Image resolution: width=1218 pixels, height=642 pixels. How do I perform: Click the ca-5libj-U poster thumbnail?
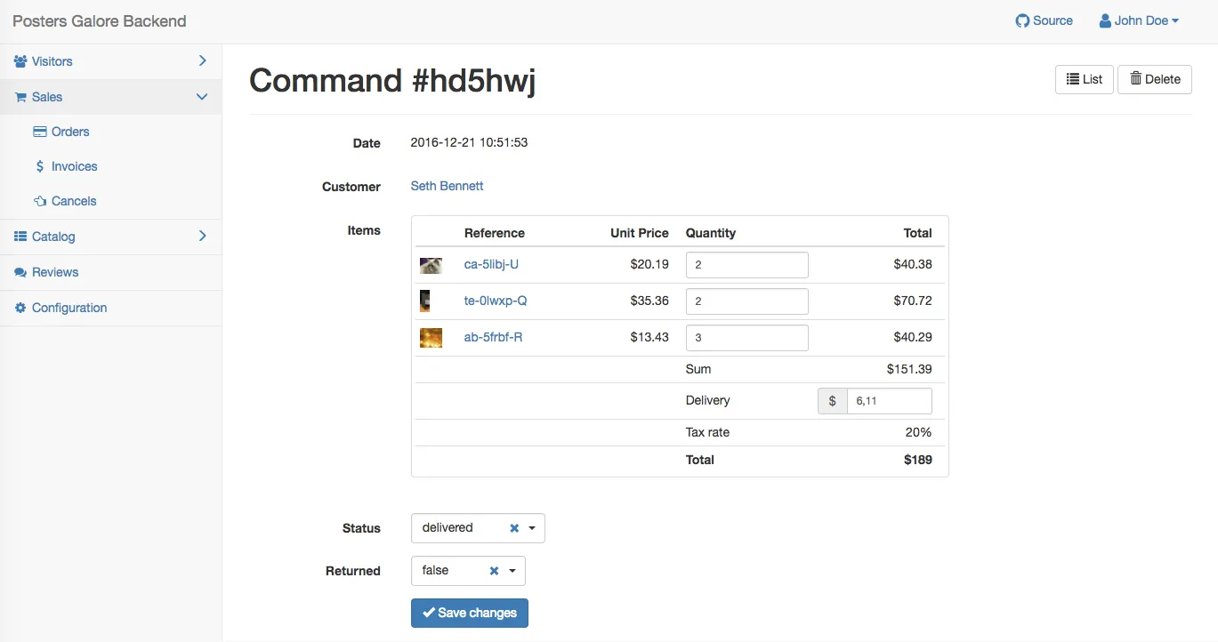point(431,265)
